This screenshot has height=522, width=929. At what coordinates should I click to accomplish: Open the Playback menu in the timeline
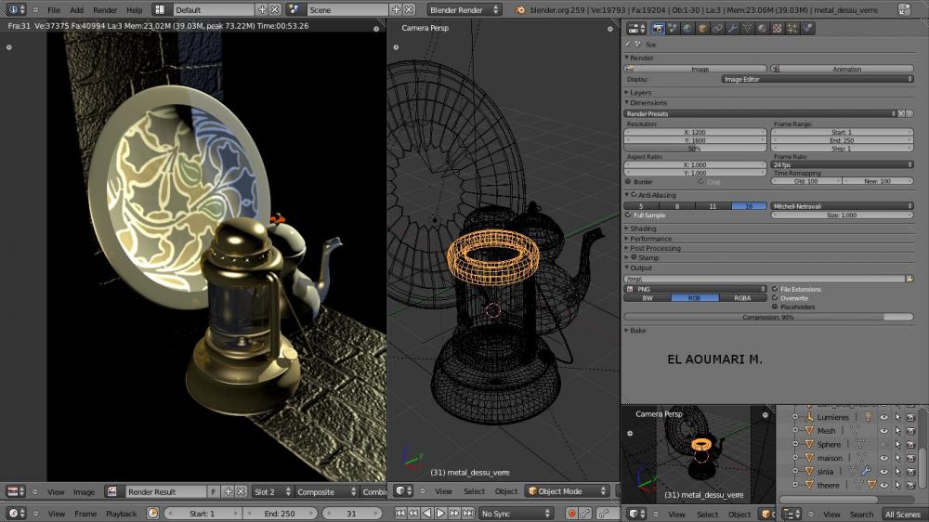(121, 514)
